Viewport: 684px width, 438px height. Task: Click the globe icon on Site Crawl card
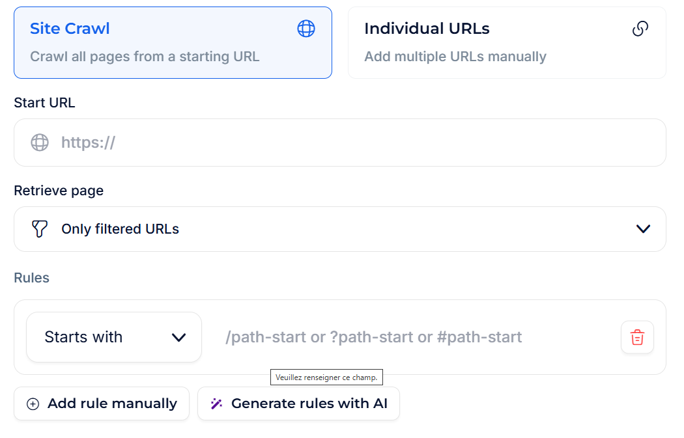tap(306, 29)
